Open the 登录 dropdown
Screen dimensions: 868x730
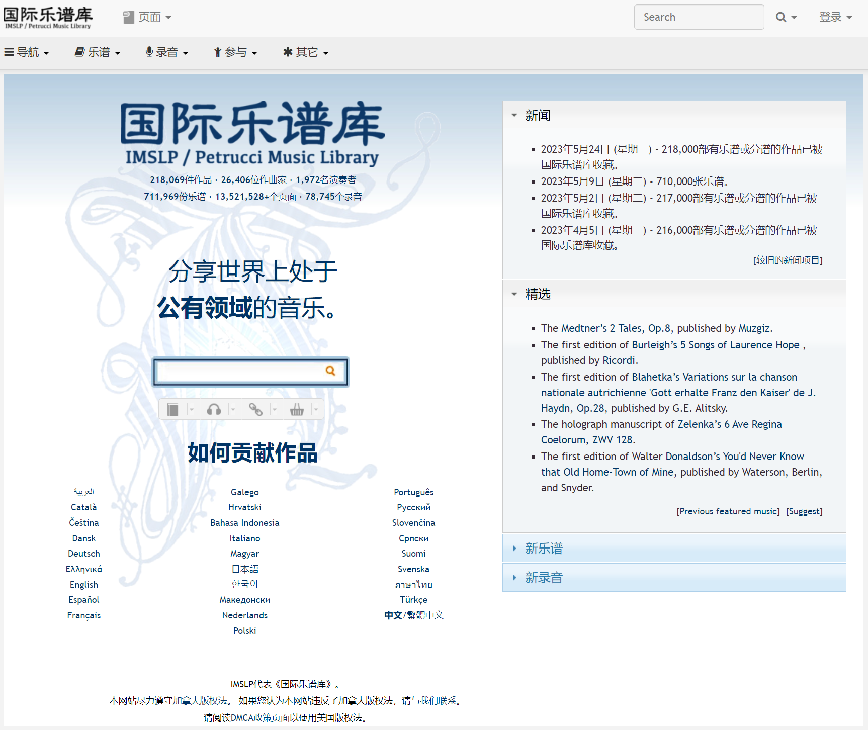coord(835,17)
